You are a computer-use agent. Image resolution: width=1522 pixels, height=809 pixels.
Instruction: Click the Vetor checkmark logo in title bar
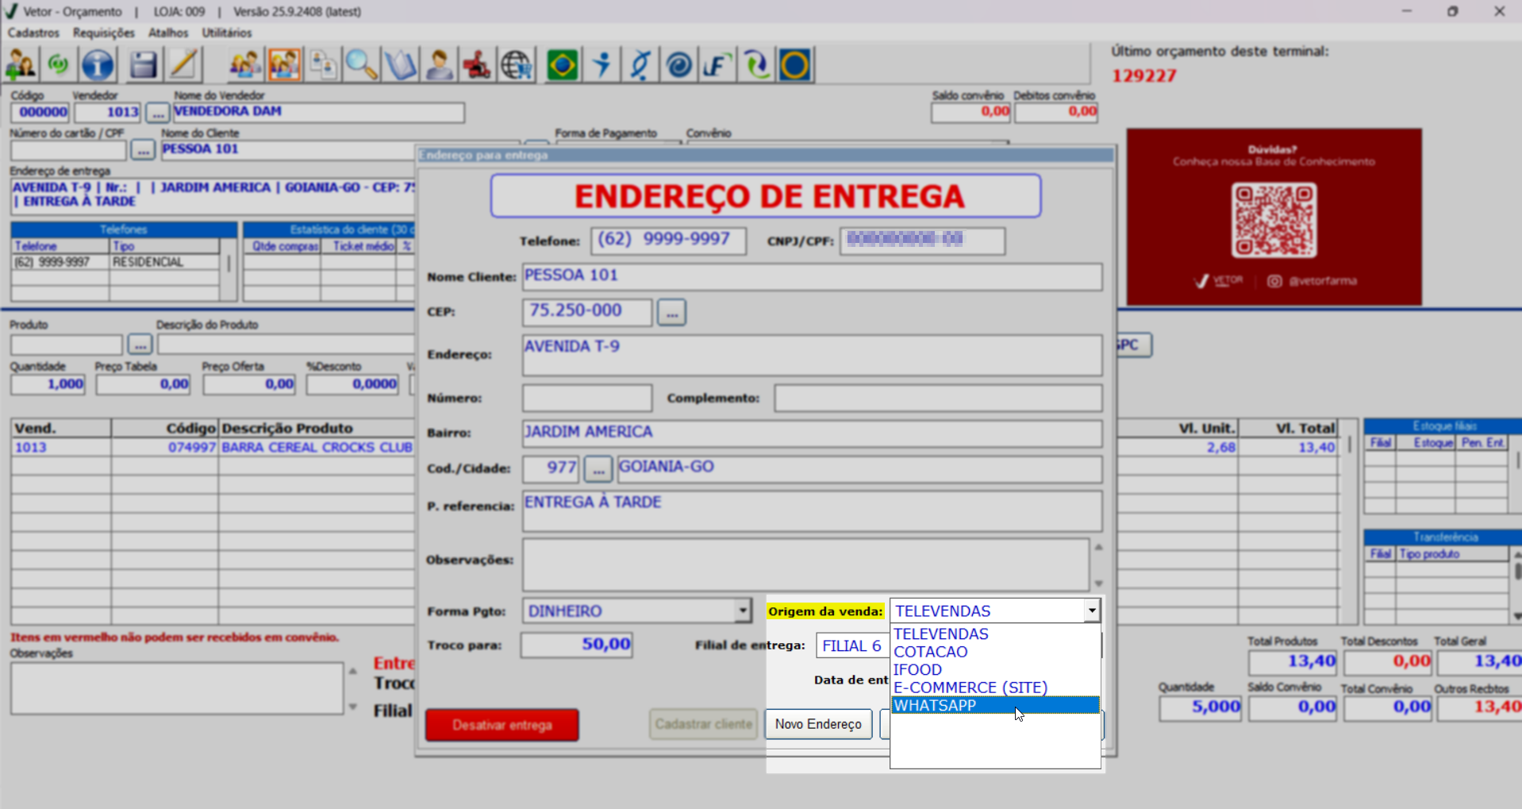(x=10, y=11)
